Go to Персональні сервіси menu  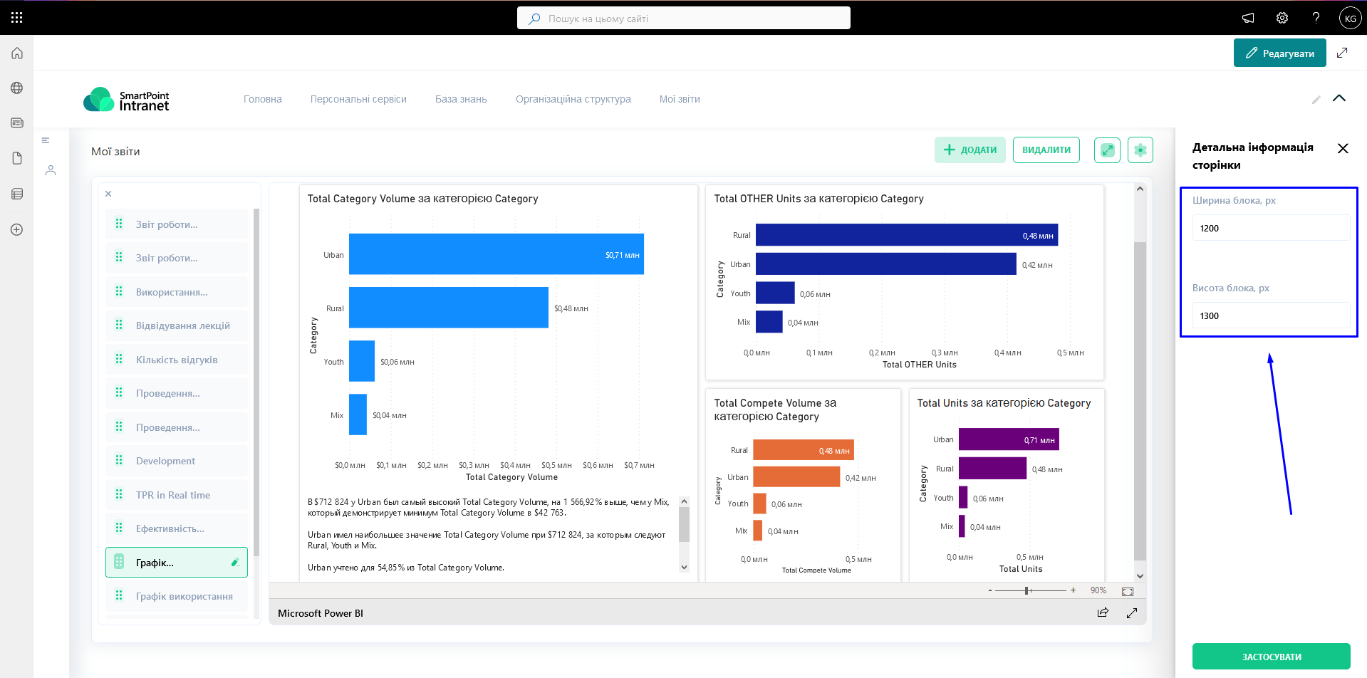[x=358, y=99]
